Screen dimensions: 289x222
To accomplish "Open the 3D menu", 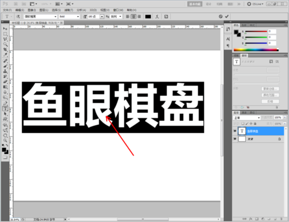I will (93, 10).
